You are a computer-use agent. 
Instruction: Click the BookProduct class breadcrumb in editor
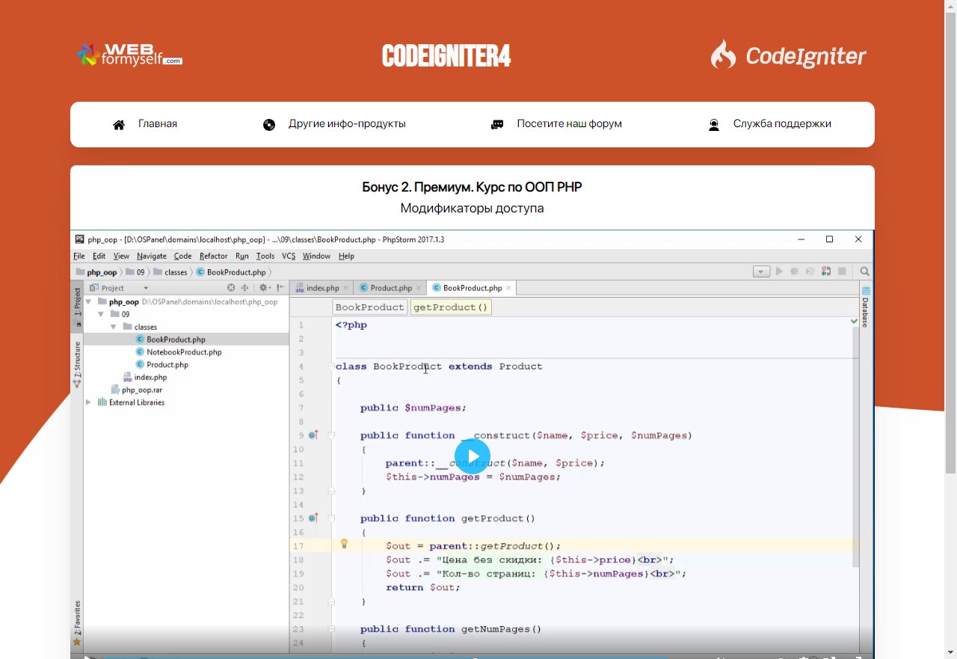point(369,307)
